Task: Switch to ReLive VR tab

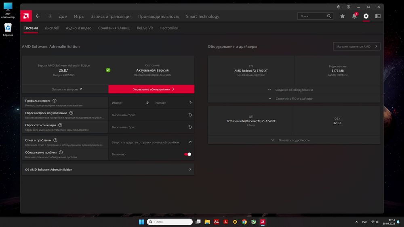Action: coord(145,28)
